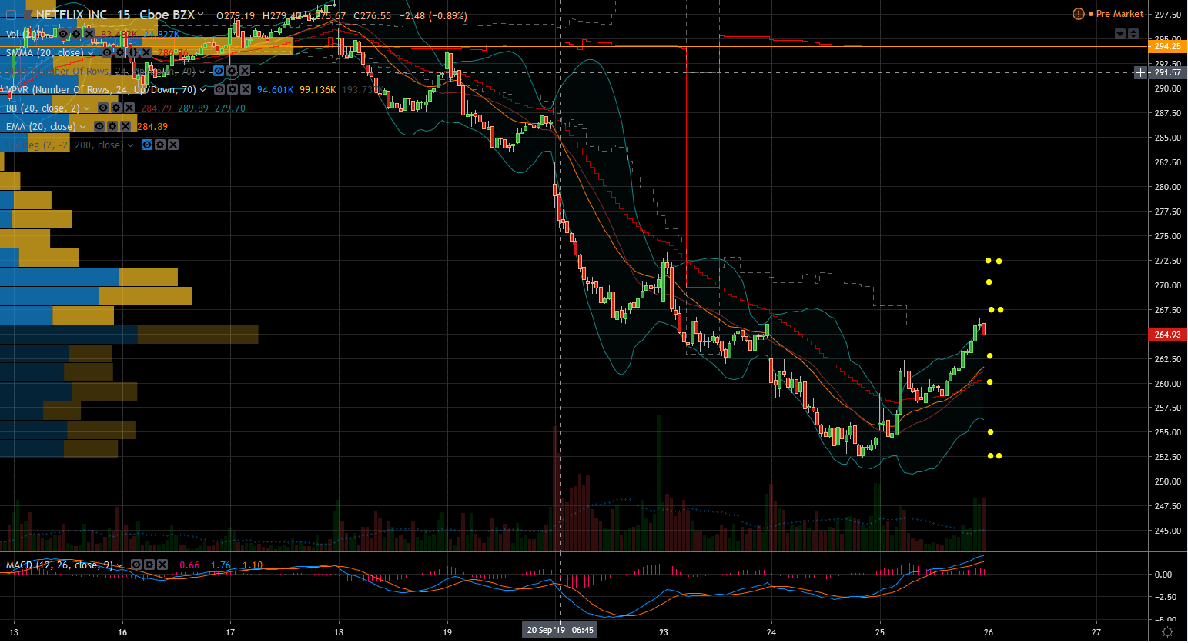1188x643 pixels.
Task: Expand the MACD (12, 26, close, 9) dropdown
Action: (x=120, y=565)
